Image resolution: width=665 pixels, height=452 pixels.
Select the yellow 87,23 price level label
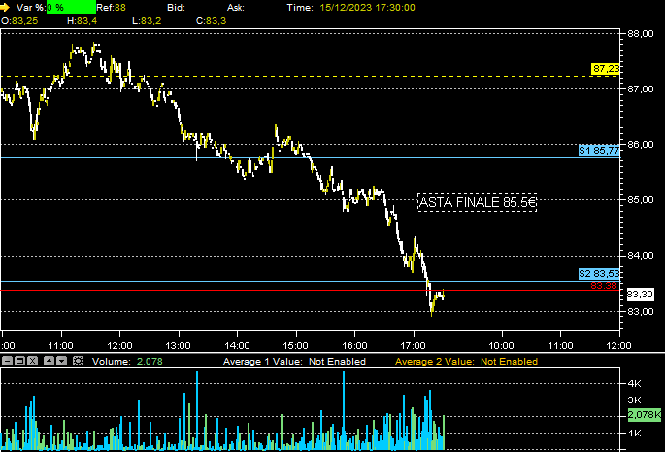pyautogui.click(x=606, y=69)
